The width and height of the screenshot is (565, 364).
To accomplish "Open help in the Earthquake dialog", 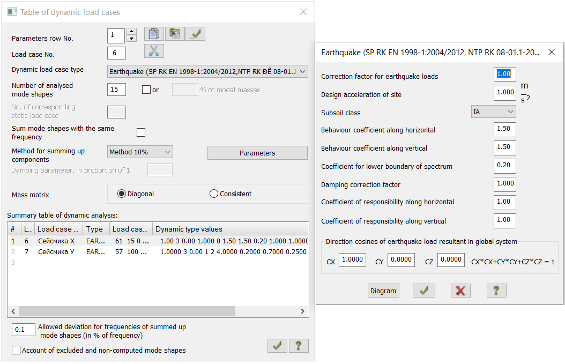I will [x=496, y=291].
